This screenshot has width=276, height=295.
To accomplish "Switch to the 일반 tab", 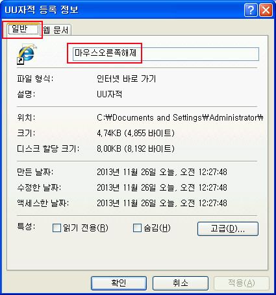I will click(23, 29).
